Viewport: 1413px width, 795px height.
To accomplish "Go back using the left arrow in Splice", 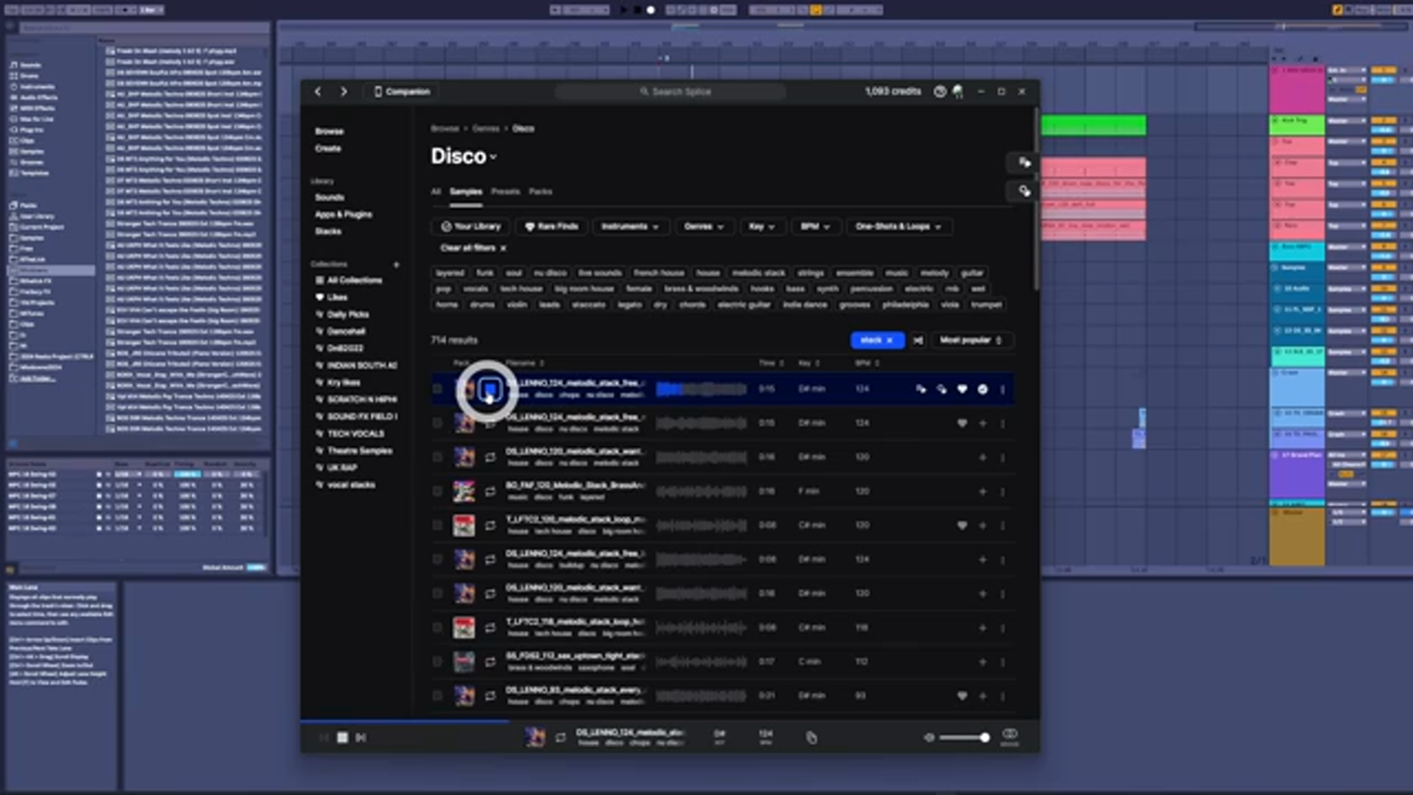I will 318,91.
